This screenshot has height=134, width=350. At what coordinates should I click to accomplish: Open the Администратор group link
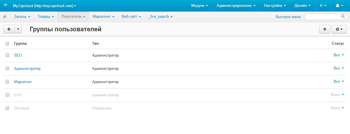click(27, 69)
